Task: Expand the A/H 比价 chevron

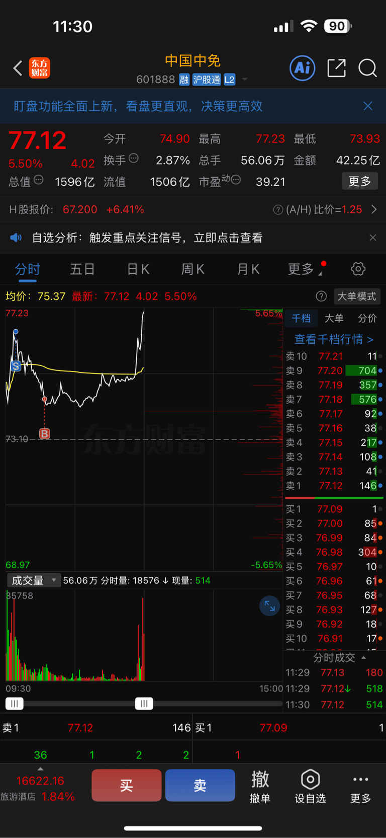Action: (x=374, y=210)
